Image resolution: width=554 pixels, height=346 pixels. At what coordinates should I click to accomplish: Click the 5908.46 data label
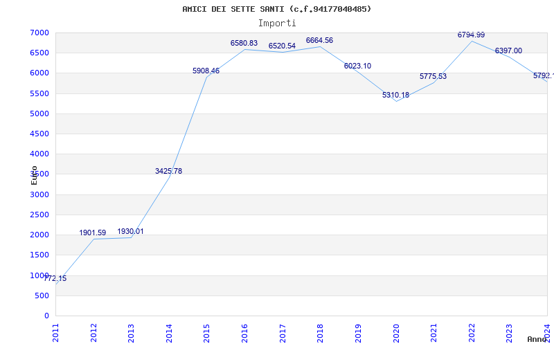pos(206,71)
